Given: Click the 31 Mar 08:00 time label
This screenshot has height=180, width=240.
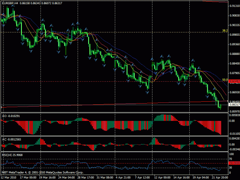Looking at the screenshot, I should click(x=105, y=178).
